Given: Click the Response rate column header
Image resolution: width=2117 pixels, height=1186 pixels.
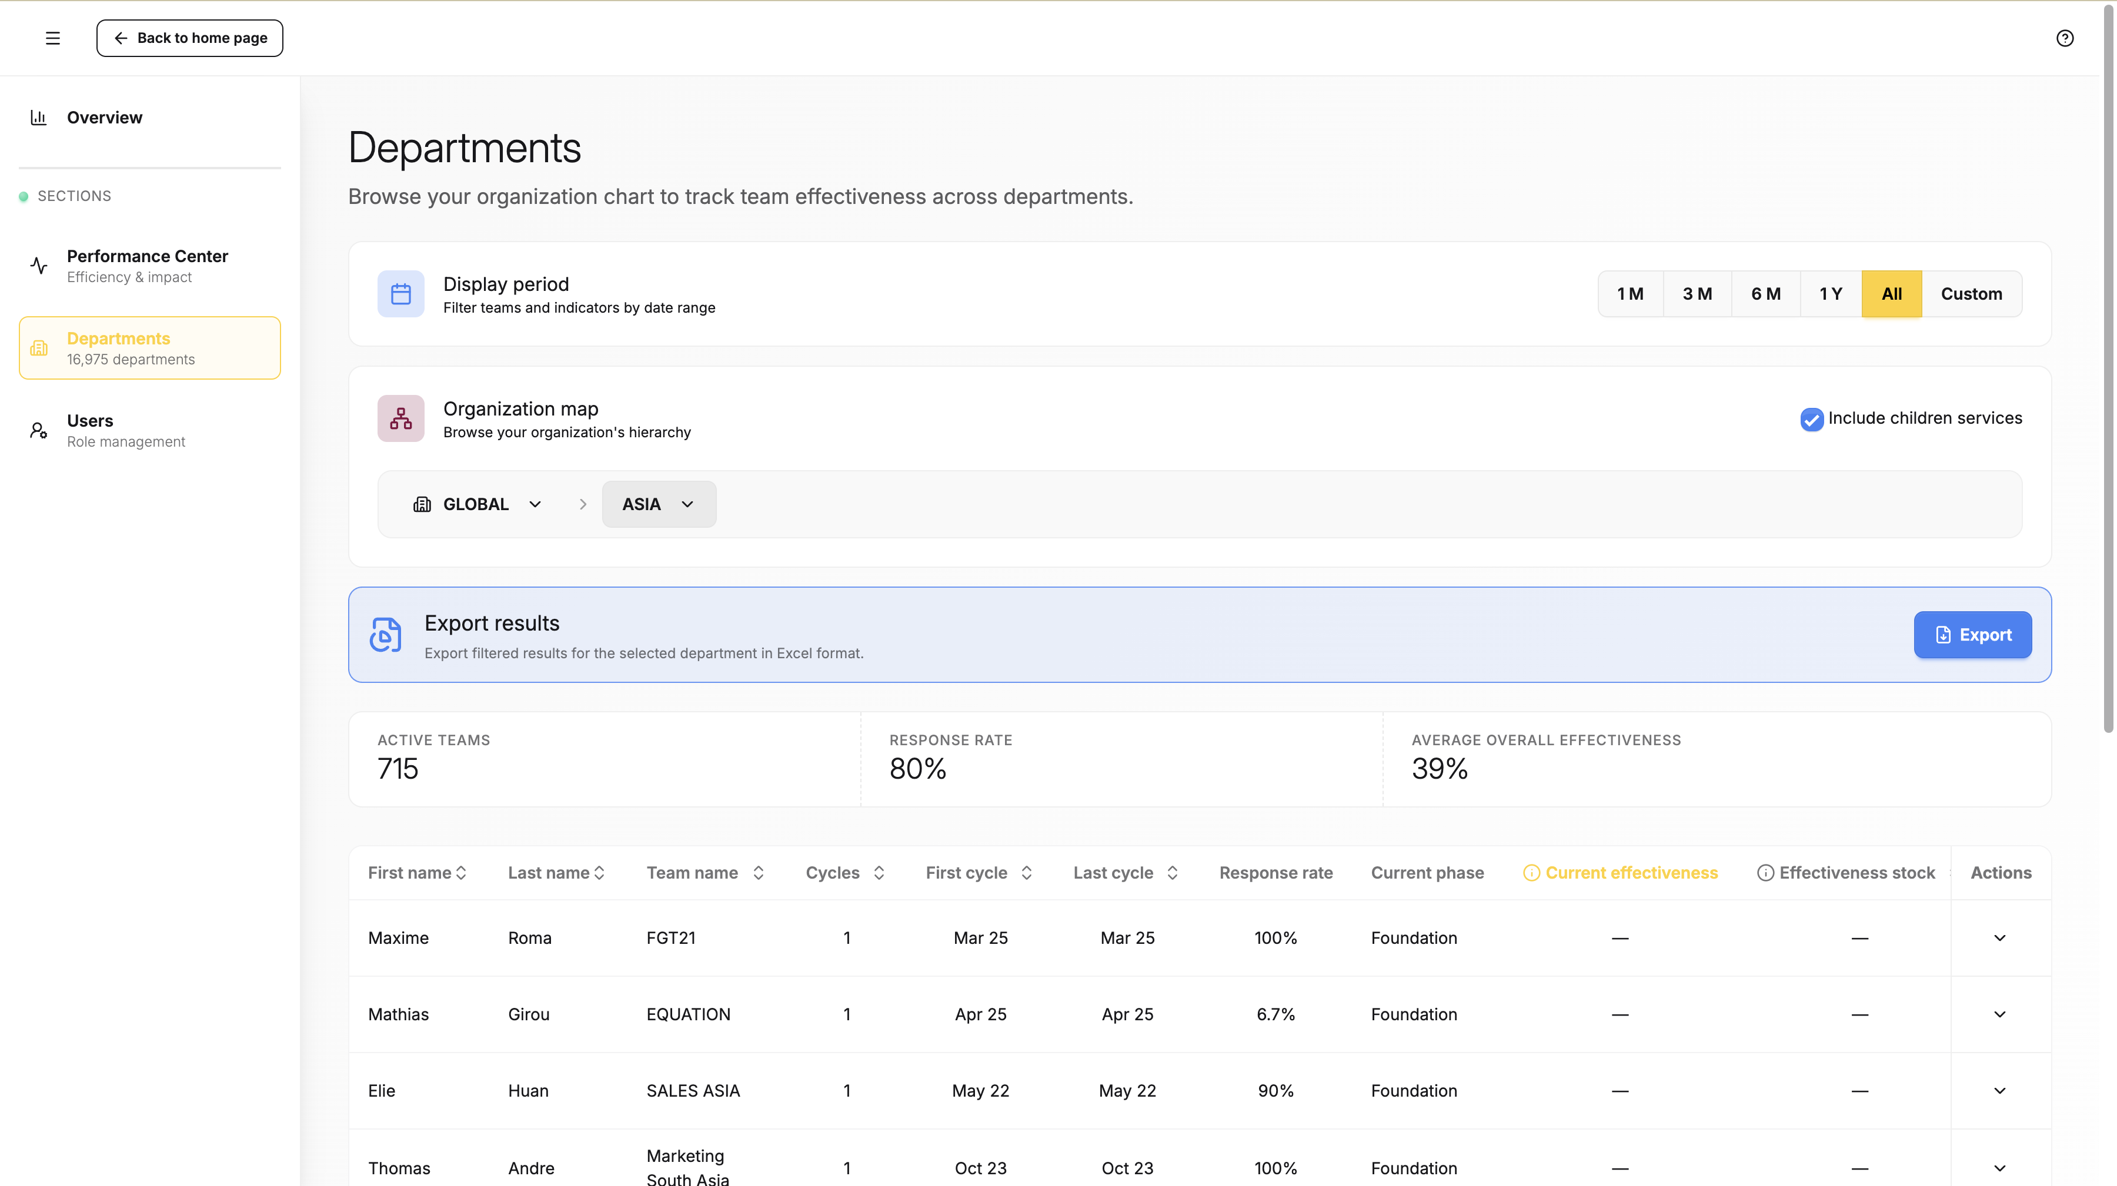Looking at the screenshot, I should coord(1275,873).
